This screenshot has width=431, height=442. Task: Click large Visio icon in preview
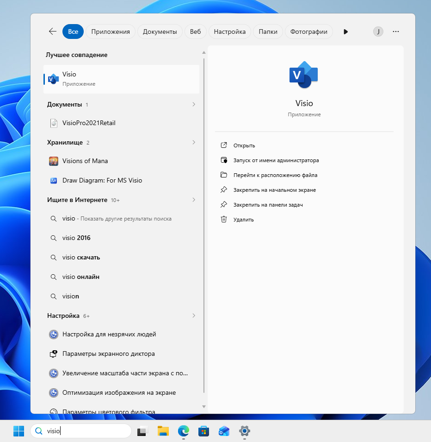click(x=304, y=75)
